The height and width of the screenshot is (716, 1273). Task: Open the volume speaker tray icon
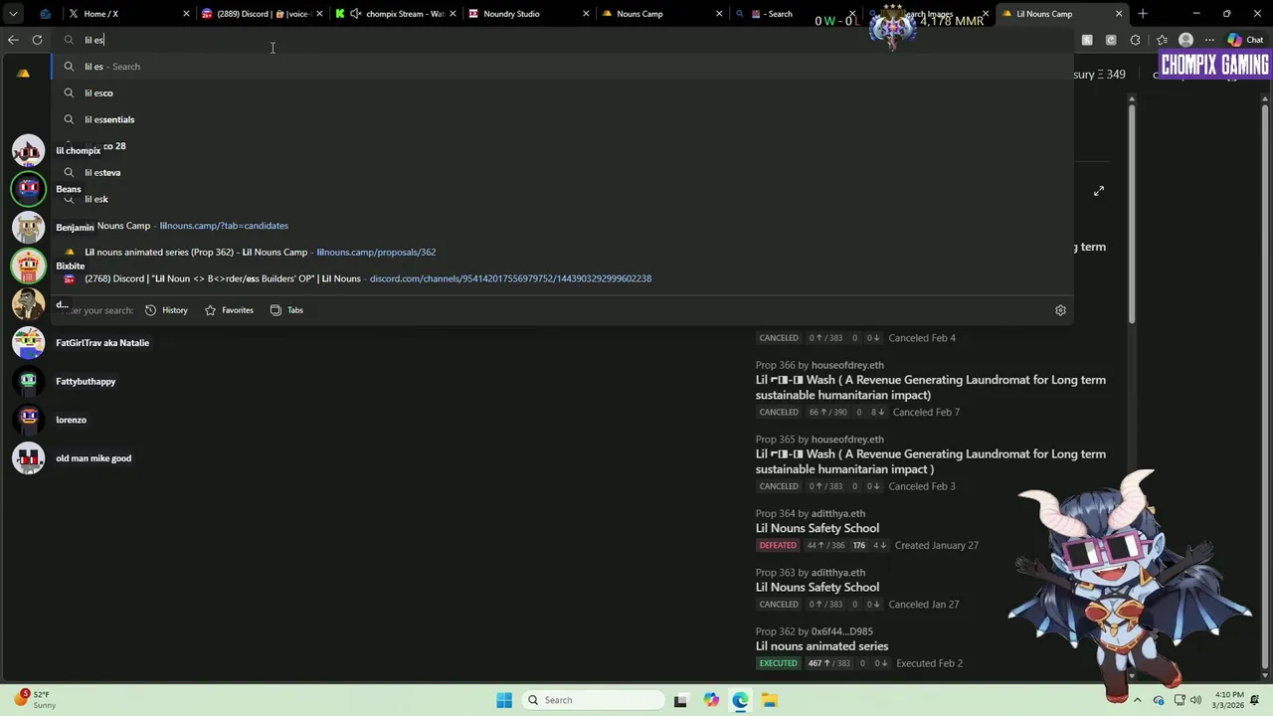(1195, 700)
